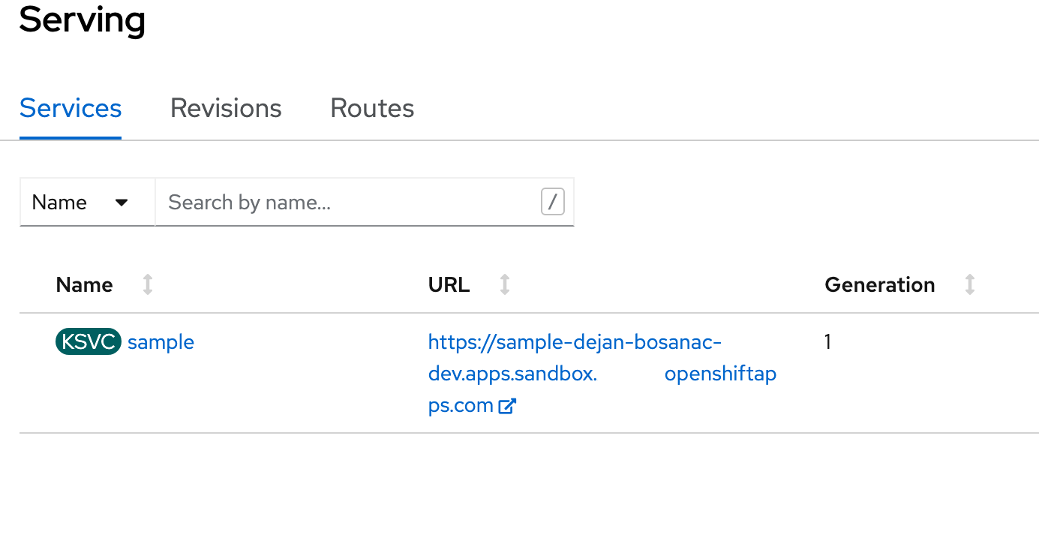The image size is (1039, 541).
Task: Toggle sort arrows beside the Generation header
Action: 970,284
